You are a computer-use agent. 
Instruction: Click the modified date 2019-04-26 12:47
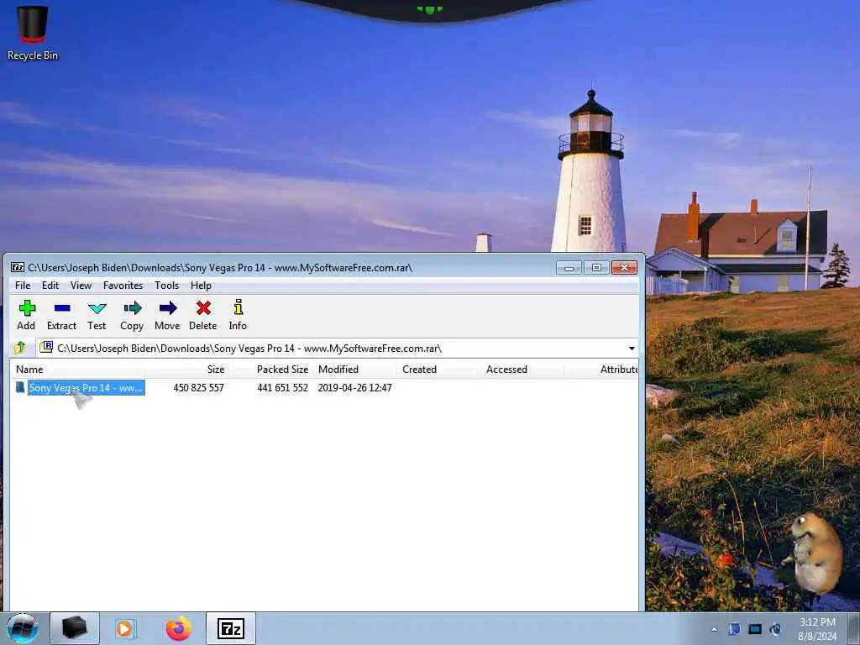point(355,388)
